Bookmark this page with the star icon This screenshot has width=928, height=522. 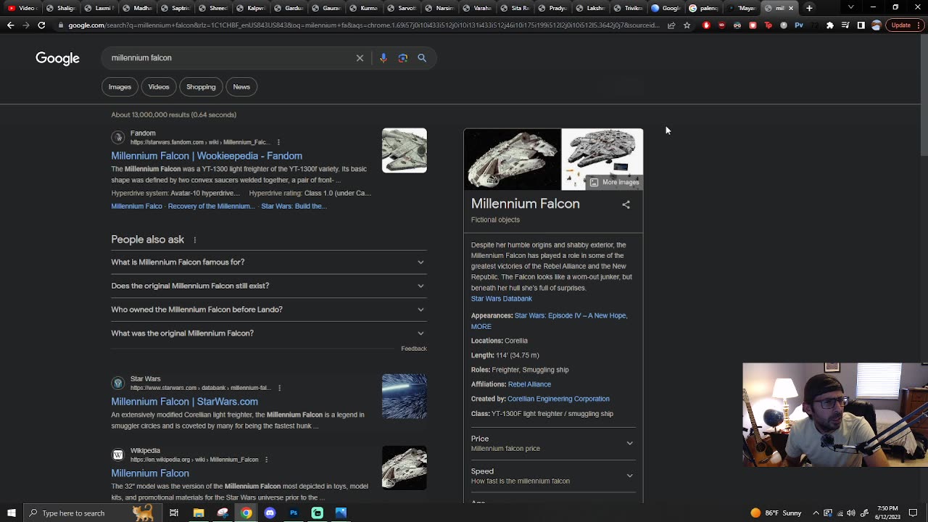pyautogui.click(x=687, y=25)
